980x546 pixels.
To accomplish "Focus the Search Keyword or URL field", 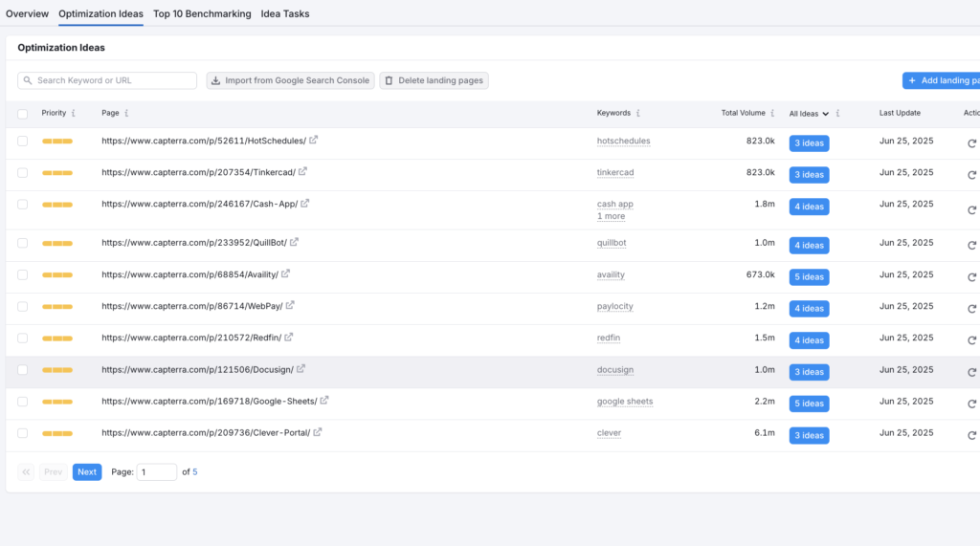I will 107,80.
